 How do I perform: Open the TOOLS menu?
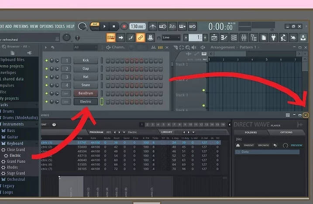(60, 26)
